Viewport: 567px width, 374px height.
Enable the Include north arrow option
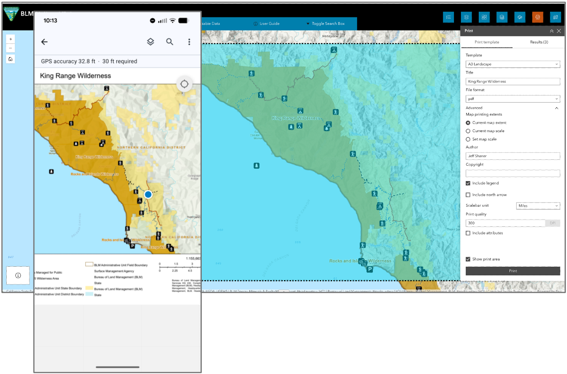click(468, 194)
